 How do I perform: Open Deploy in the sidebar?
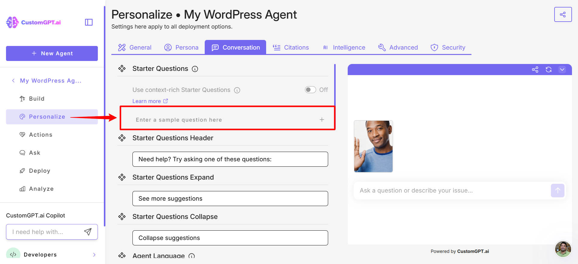[x=52, y=171]
